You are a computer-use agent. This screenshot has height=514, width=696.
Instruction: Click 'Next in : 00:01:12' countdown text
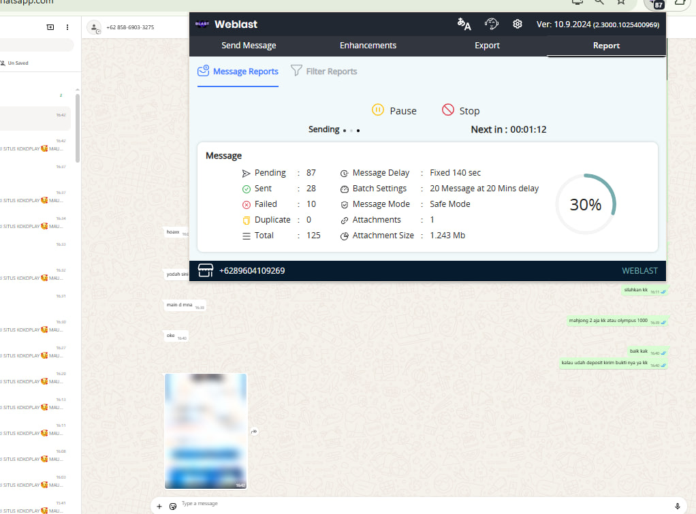[x=508, y=129]
